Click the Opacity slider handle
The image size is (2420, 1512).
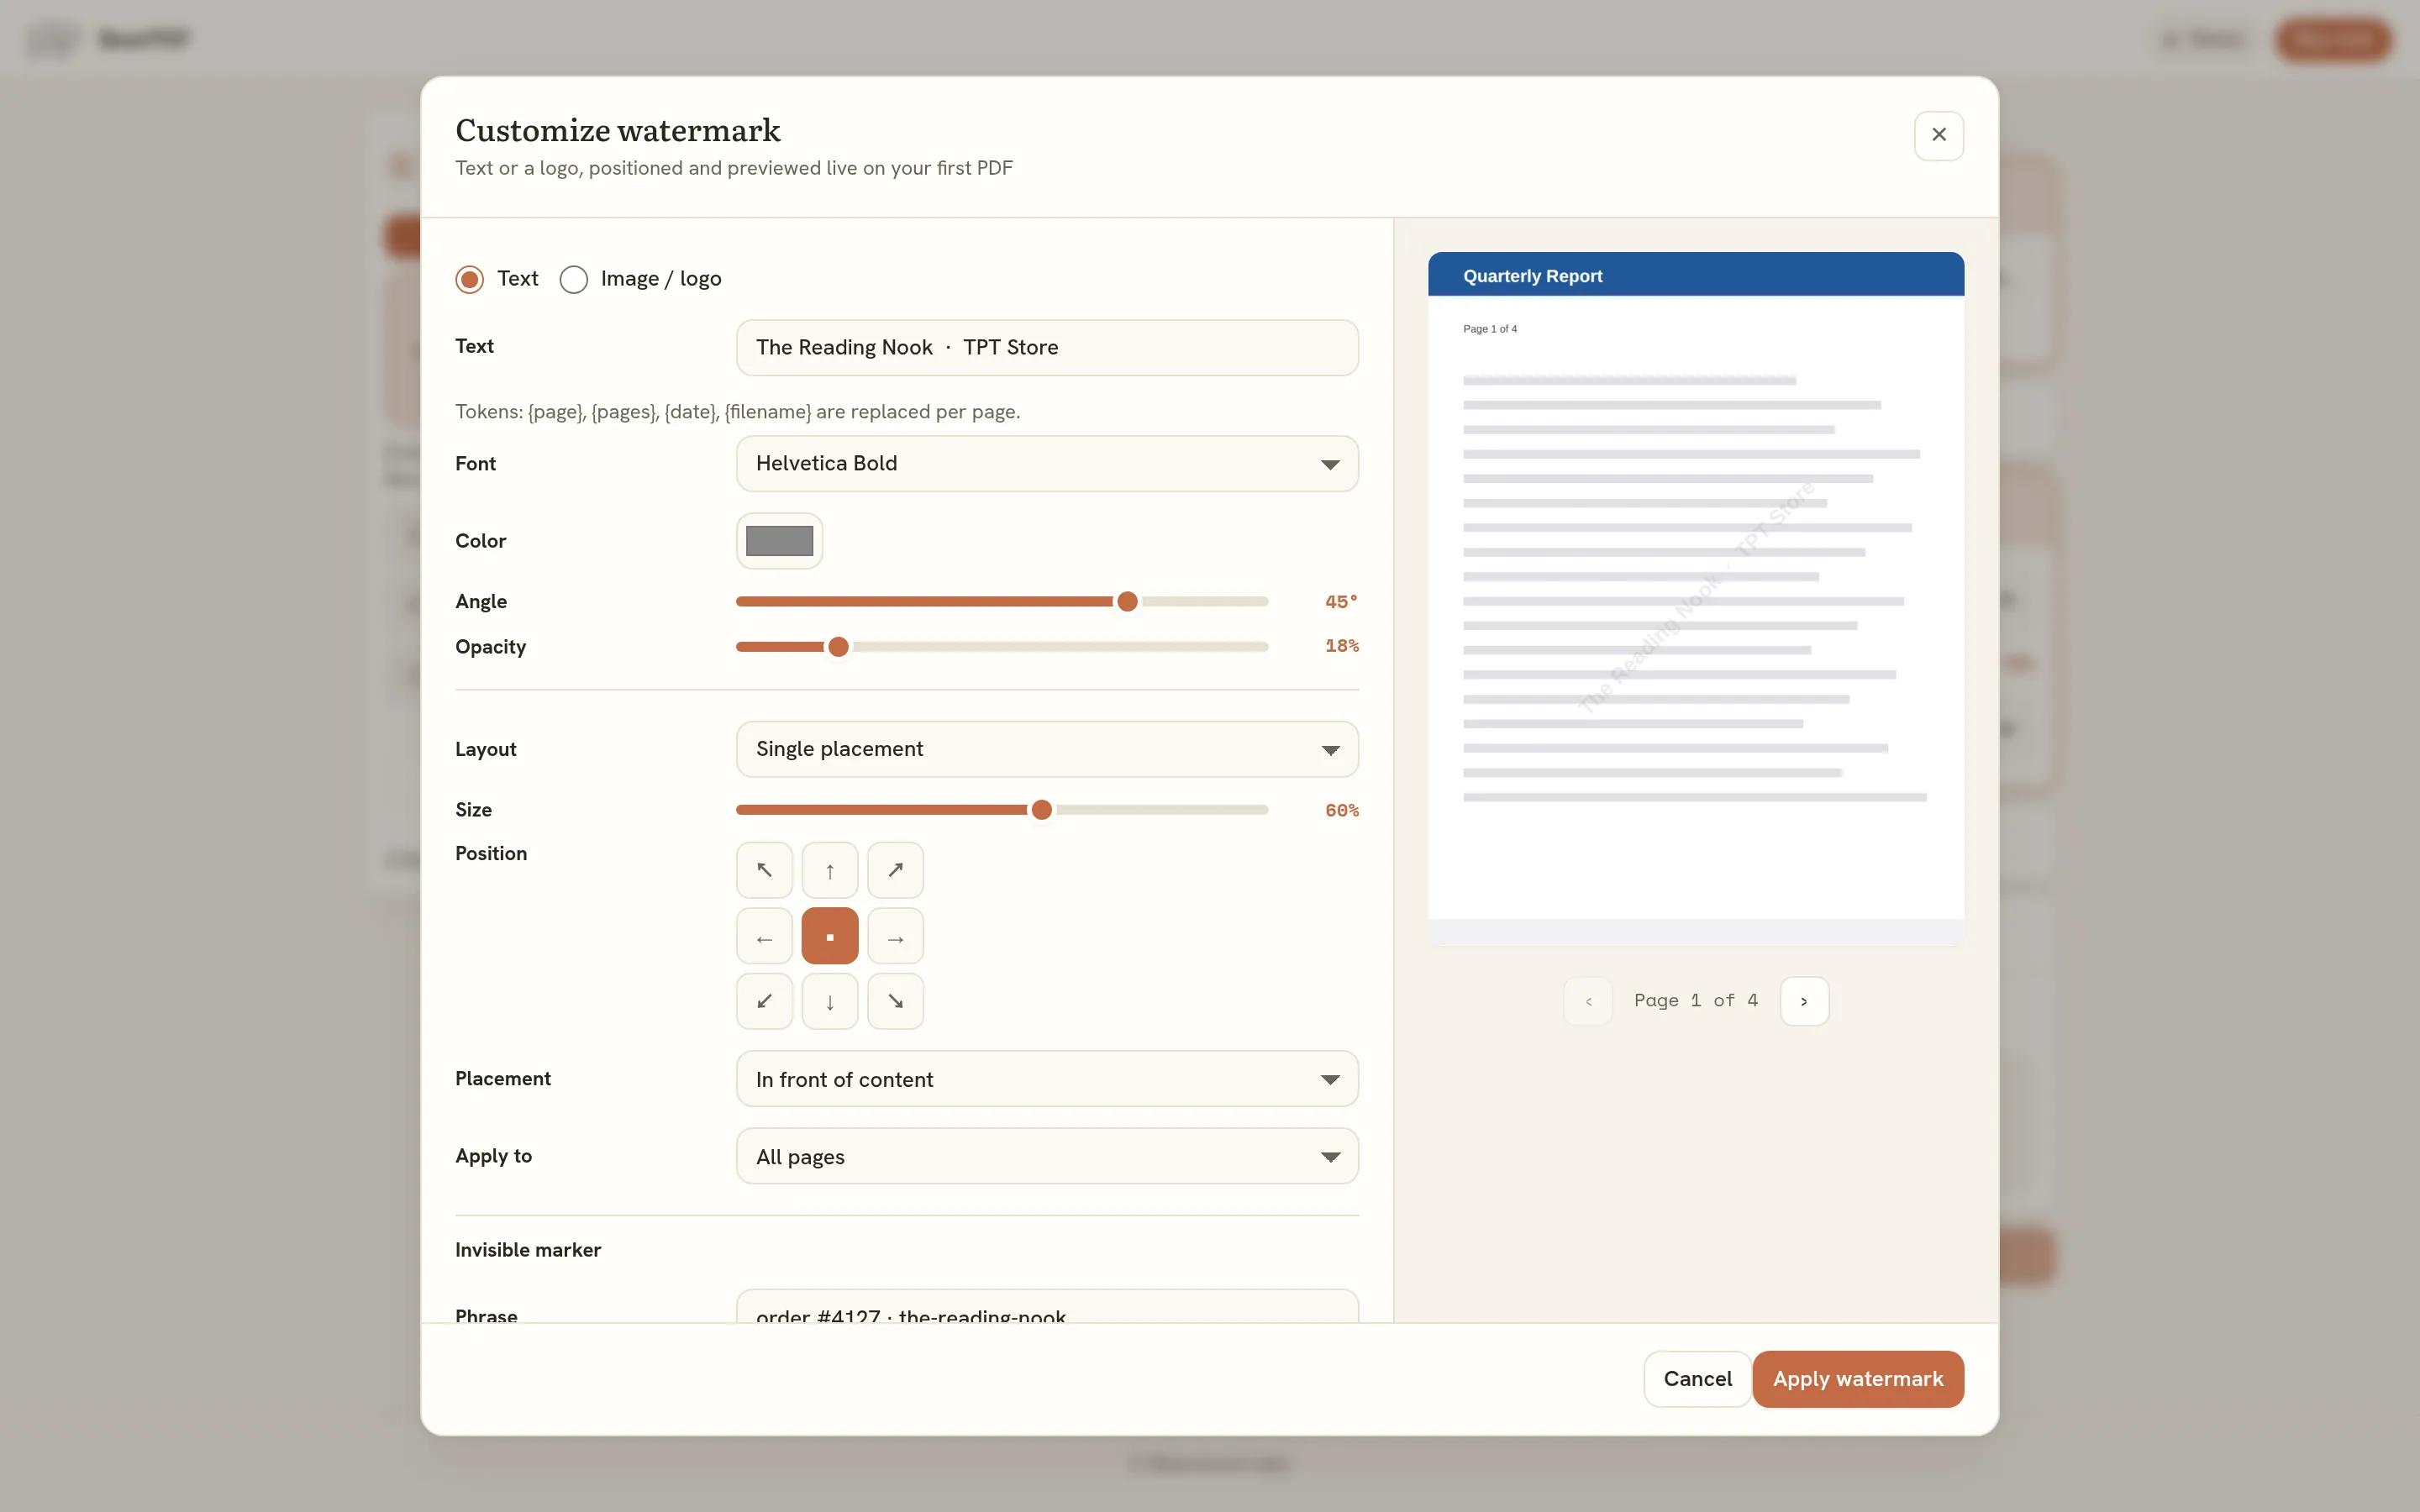[838, 647]
